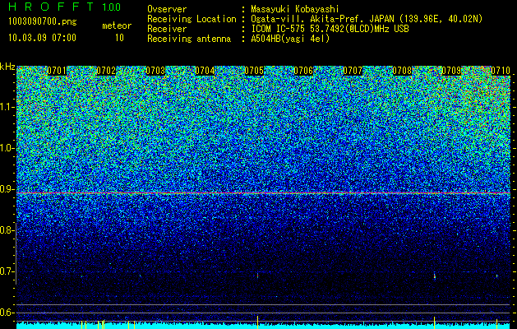Click the 0707 time label

353,71
